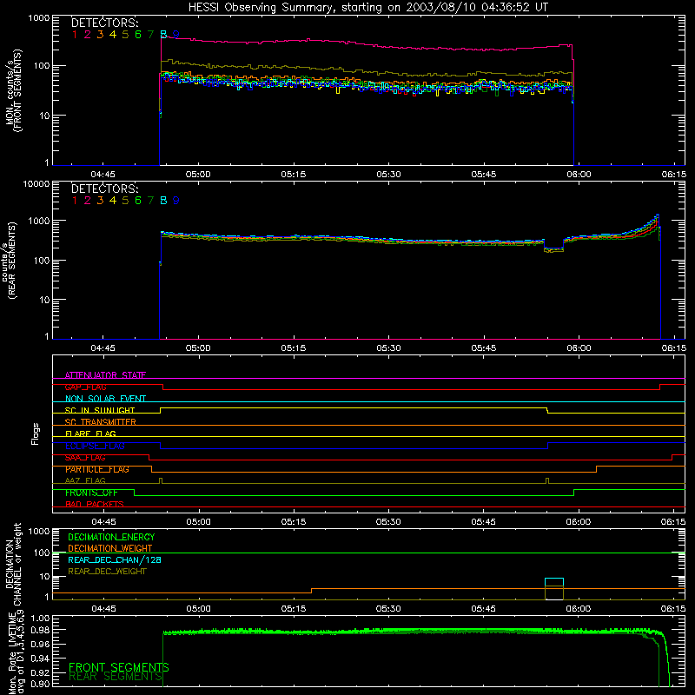The width and height of the screenshot is (695, 695).
Task: Click the 05:15 tick under the decimation plot
Action: tap(294, 609)
